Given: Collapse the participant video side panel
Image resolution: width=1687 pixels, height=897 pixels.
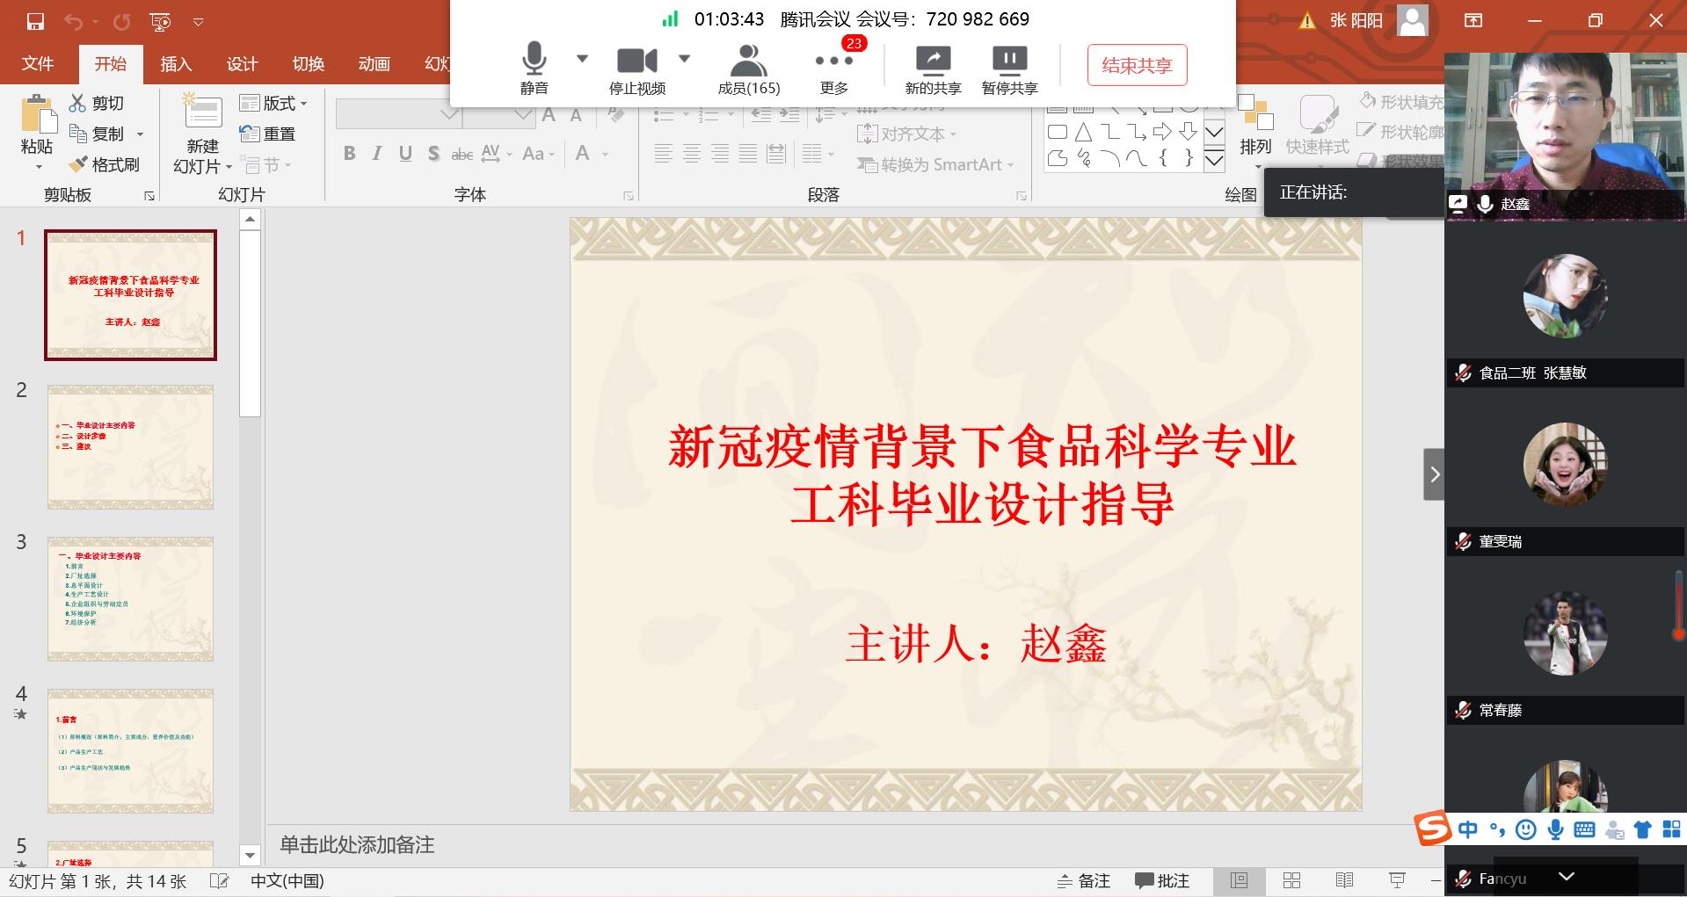Looking at the screenshot, I should tap(1434, 474).
